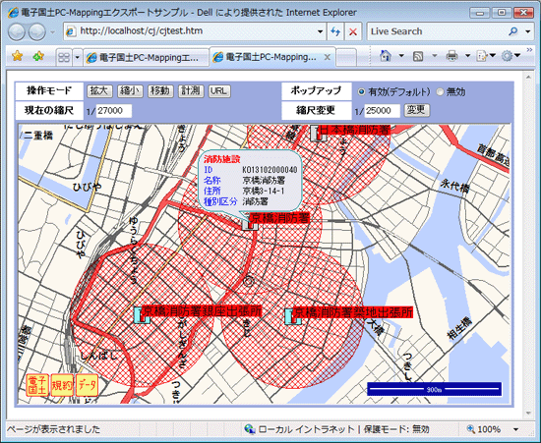Click the page scrollbar down arrow
Image resolution: width=541 pixels, height=443 pixels.
528,413
